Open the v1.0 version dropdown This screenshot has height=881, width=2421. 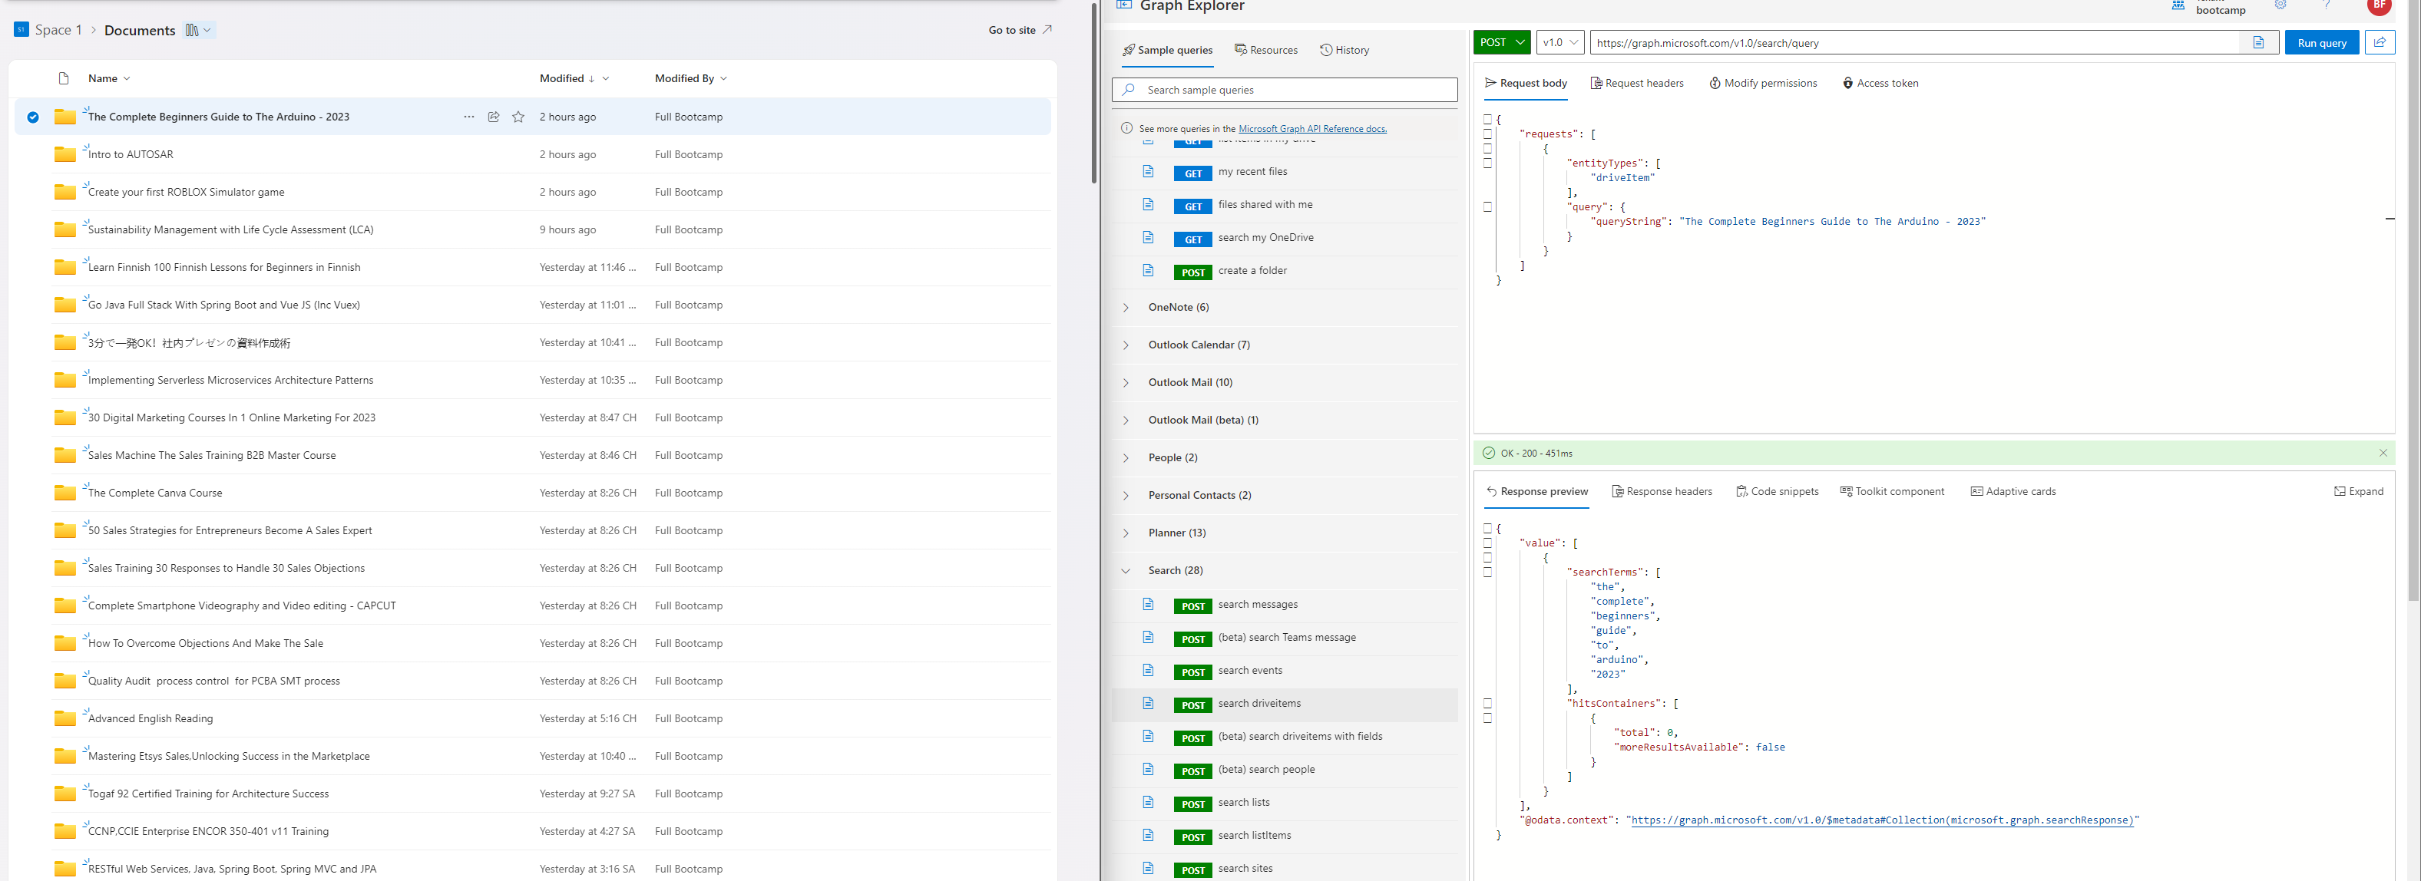pos(1560,42)
